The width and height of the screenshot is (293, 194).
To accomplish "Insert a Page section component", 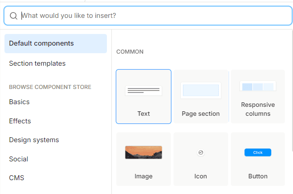I will pyautogui.click(x=201, y=97).
